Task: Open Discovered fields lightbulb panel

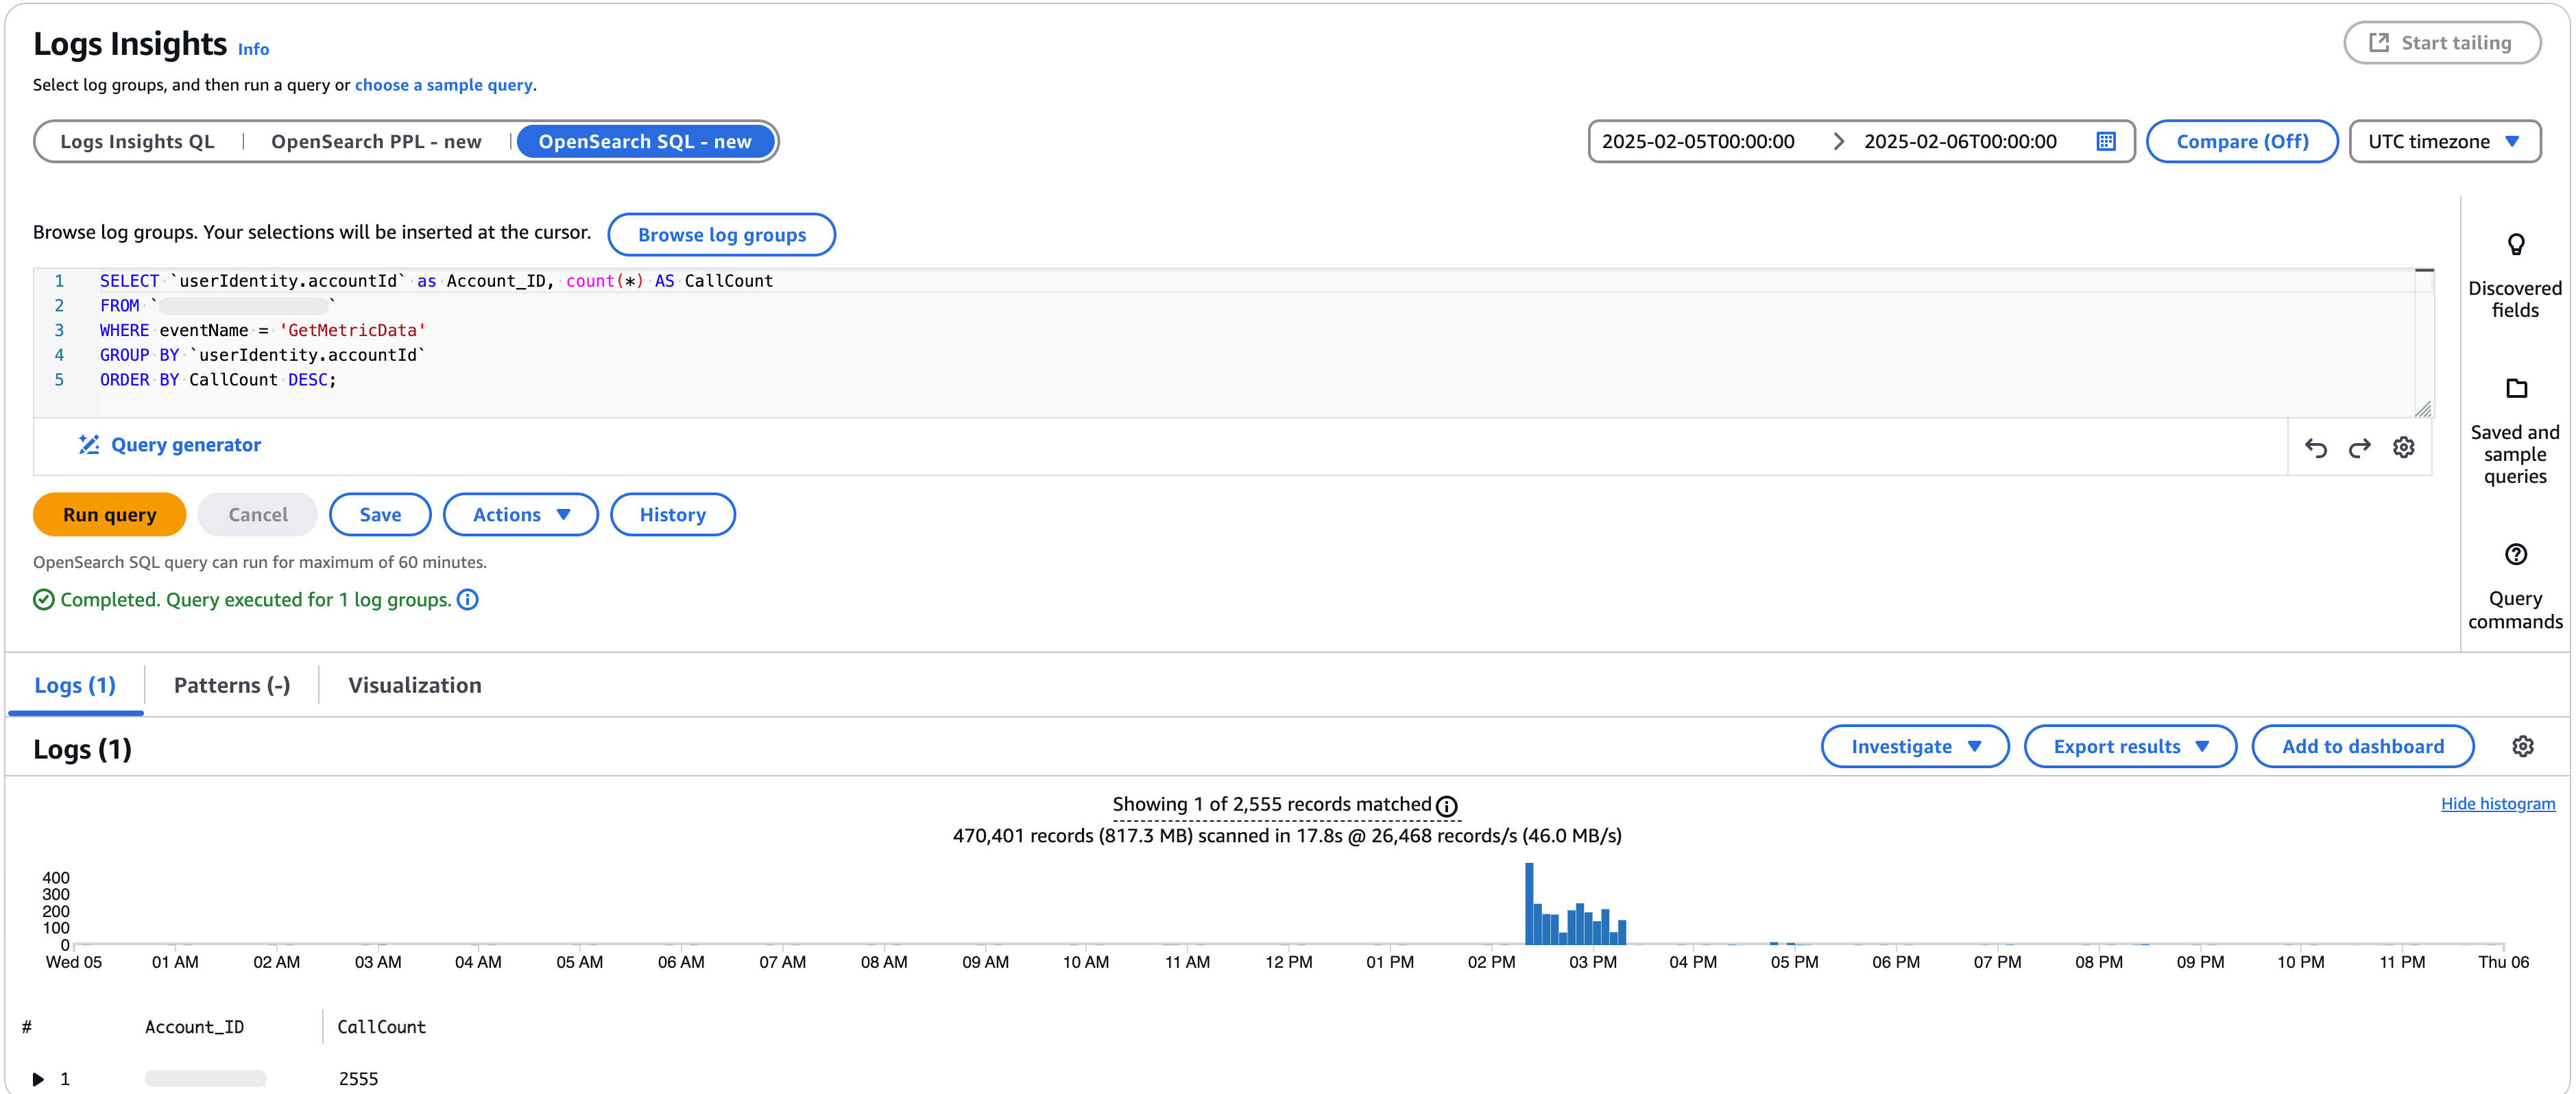Action: pos(2515,245)
